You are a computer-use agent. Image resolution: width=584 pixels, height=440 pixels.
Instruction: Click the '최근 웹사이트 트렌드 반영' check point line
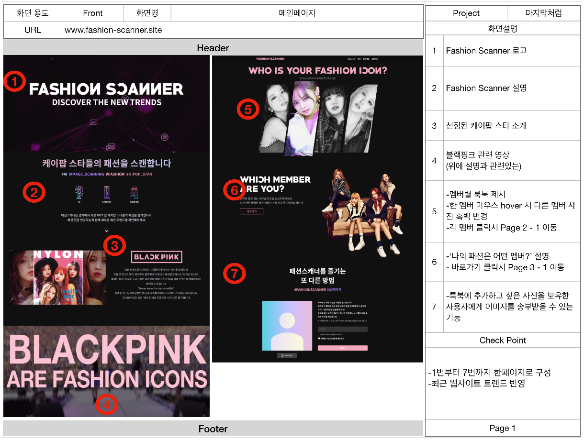(x=477, y=383)
